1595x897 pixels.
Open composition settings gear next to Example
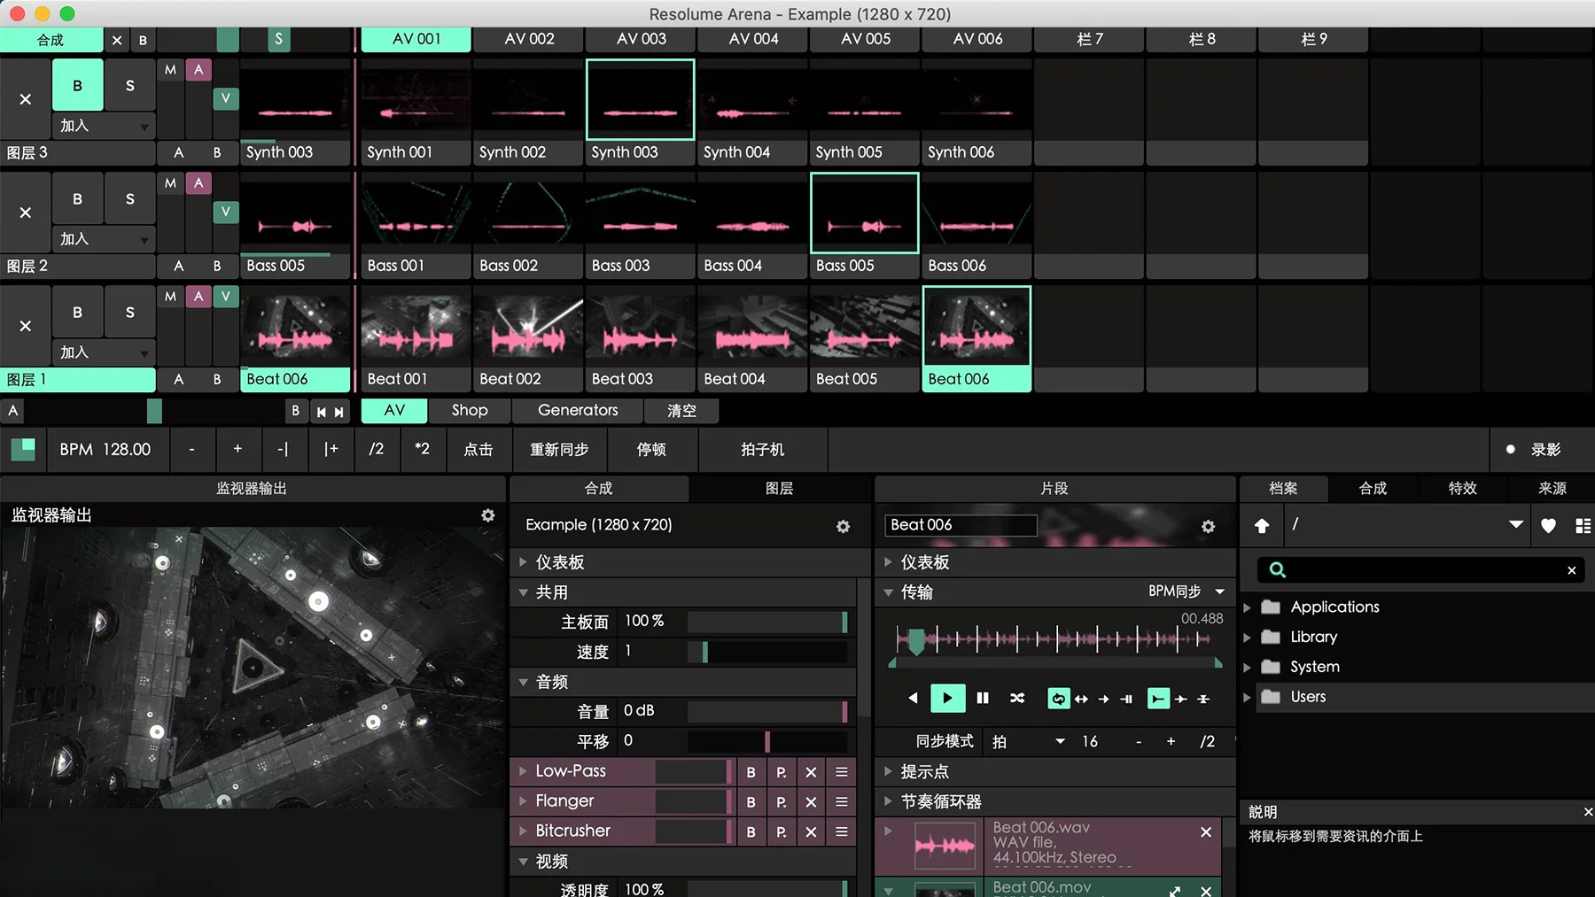click(843, 526)
